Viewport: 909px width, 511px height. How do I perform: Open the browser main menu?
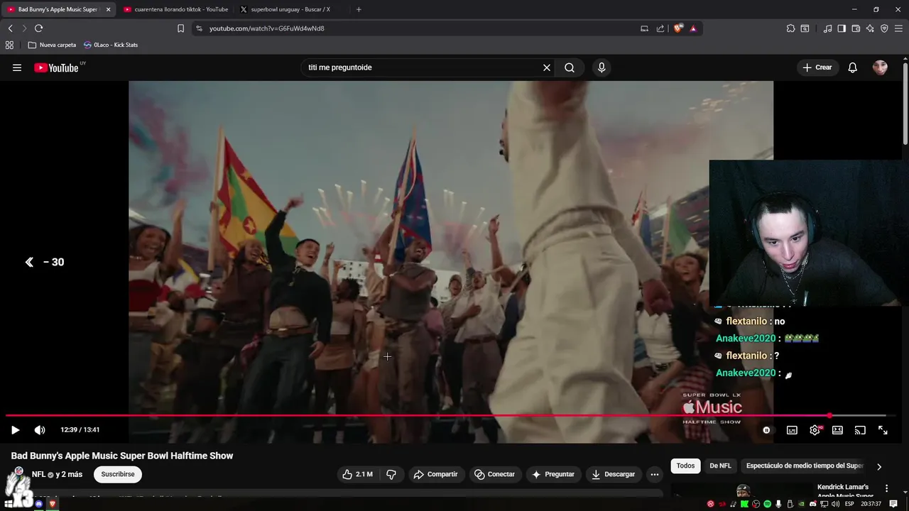pos(898,28)
